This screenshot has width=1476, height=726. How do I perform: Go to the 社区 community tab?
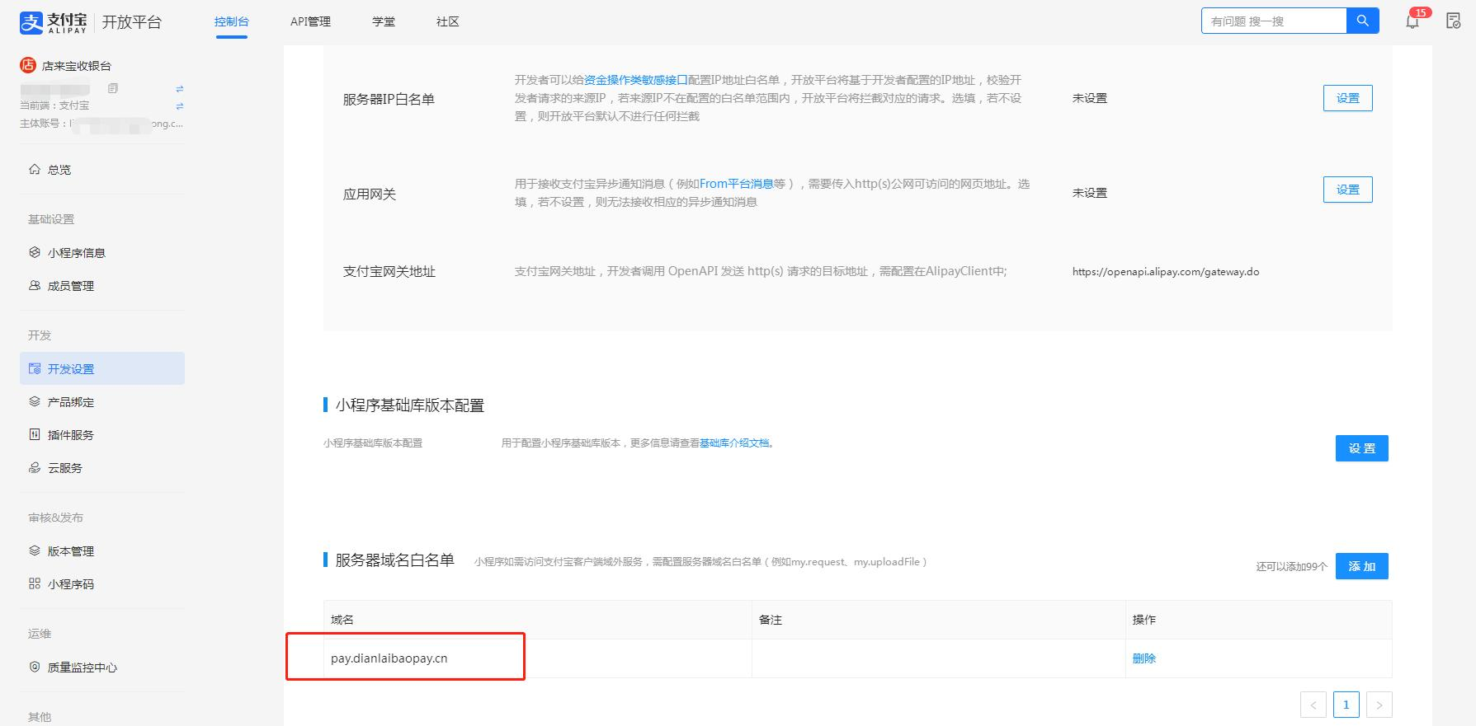447,21
